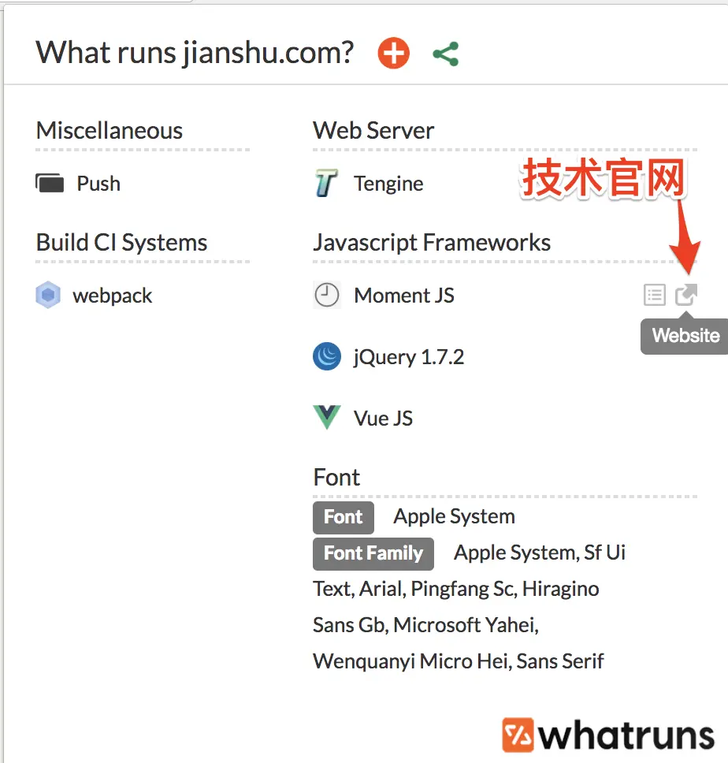The image size is (728, 763).
Task: Click the details list icon beside Moment JS
Action: [x=654, y=295]
